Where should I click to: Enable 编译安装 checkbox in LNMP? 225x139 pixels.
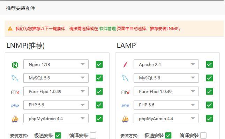point(93,136)
